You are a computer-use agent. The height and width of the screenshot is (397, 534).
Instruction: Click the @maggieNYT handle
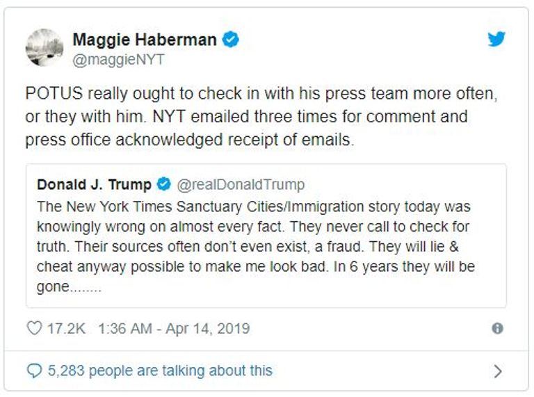pyautogui.click(x=119, y=60)
